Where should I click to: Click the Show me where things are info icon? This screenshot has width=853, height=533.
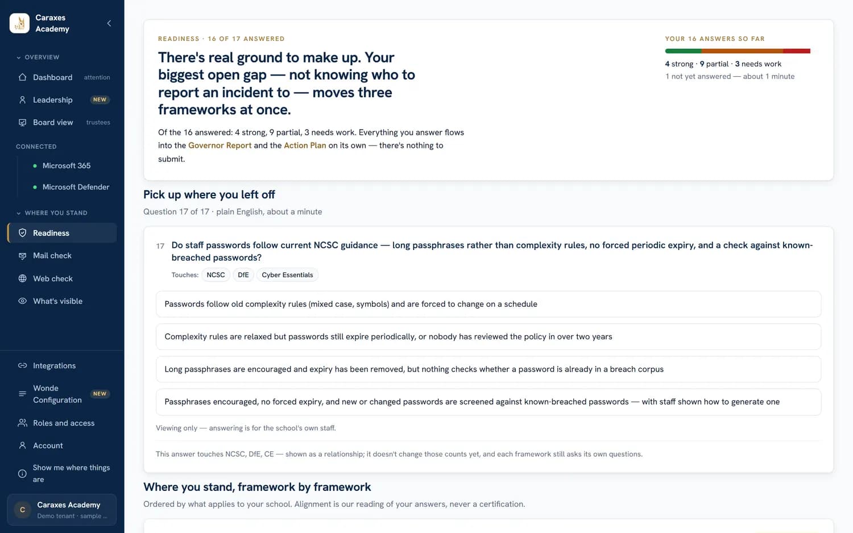click(23, 473)
